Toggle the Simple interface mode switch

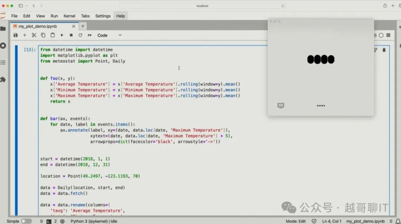click(26, 221)
